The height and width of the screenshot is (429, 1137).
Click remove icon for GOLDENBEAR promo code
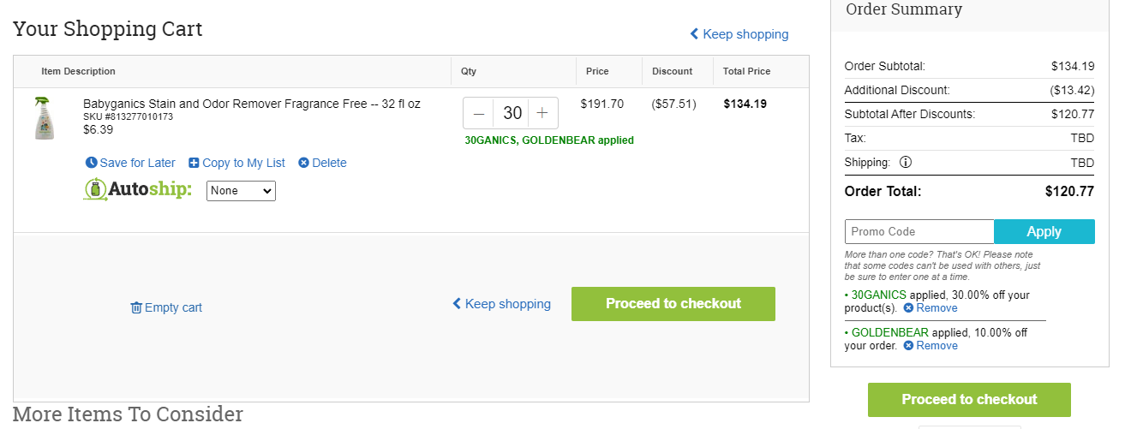(x=908, y=345)
